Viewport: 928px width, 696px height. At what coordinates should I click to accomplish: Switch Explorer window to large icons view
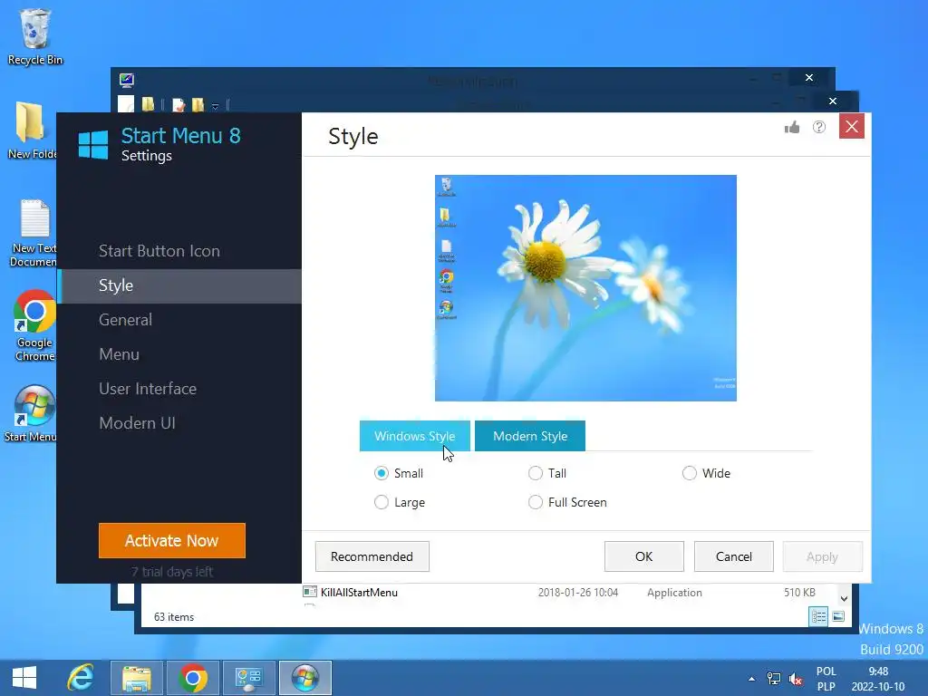(x=838, y=616)
